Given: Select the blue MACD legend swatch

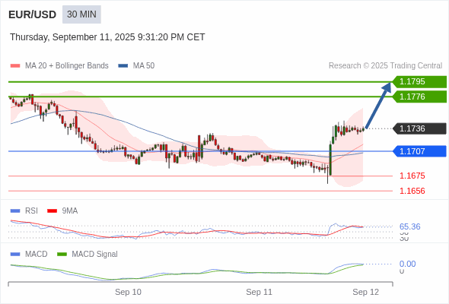Looking at the screenshot, I should (x=15, y=255).
